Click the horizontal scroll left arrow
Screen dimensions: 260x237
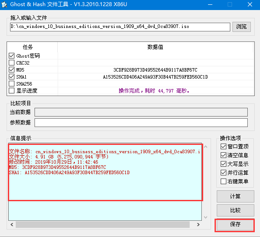tap(12, 225)
